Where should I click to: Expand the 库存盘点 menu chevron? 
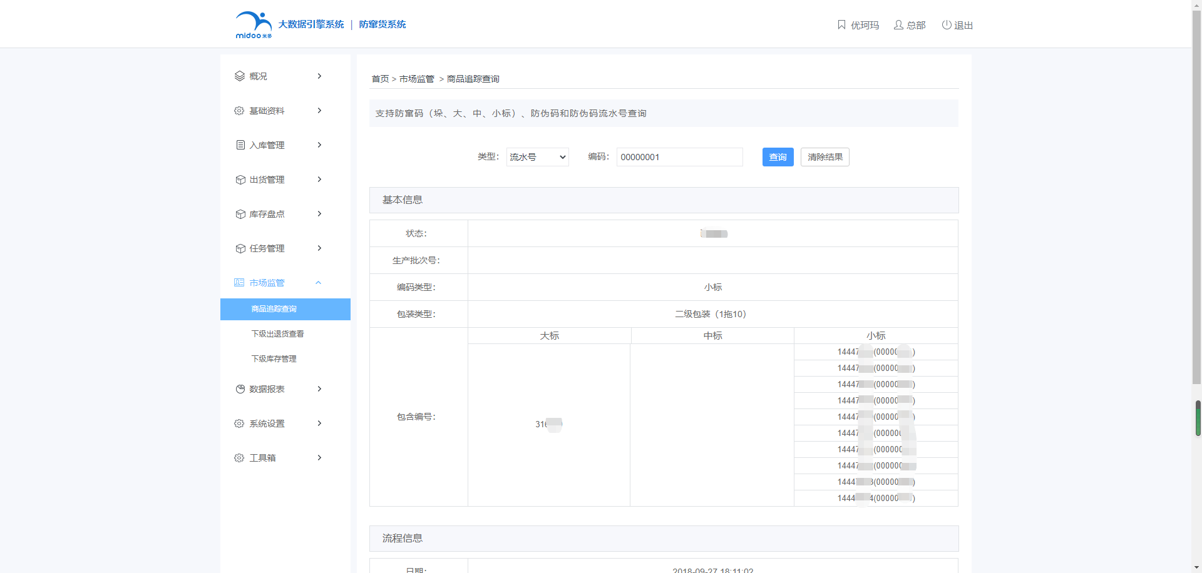(319, 214)
